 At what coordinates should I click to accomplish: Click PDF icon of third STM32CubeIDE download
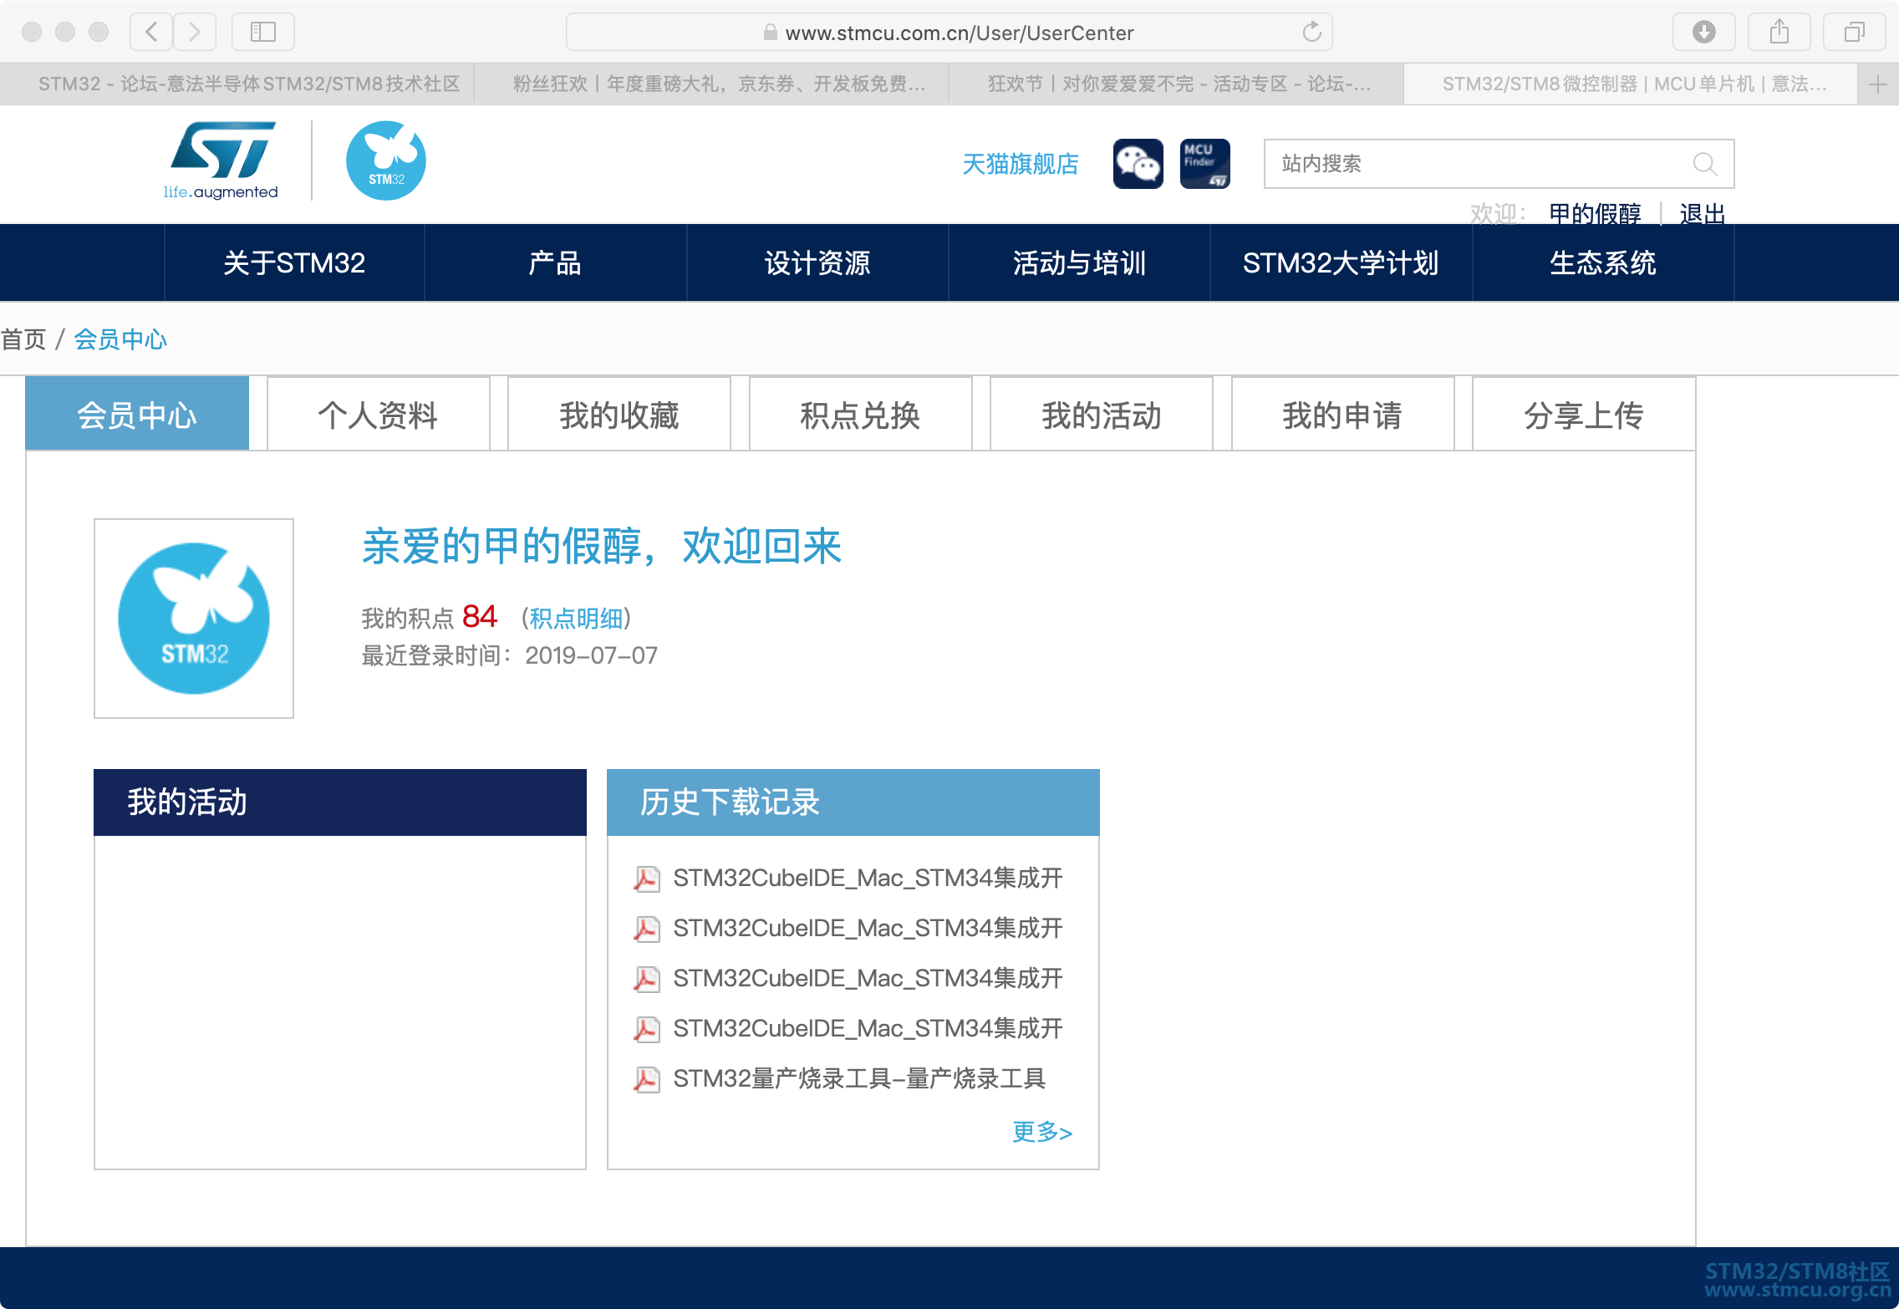(646, 979)
